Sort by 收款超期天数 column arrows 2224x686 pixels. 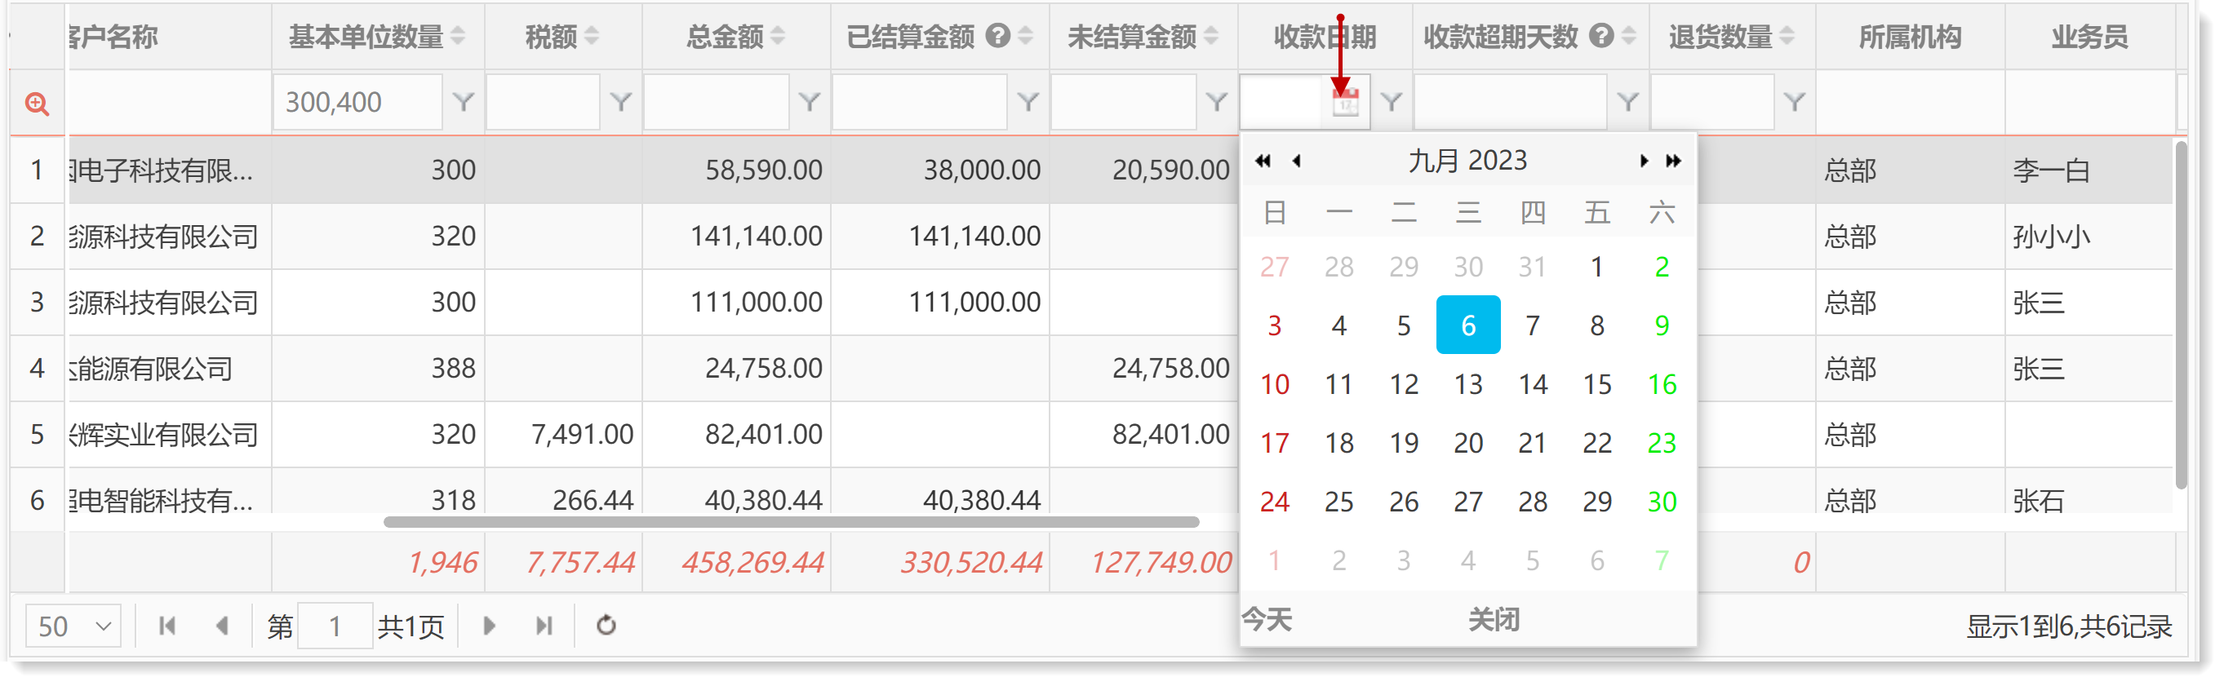(x=1628, y=36)
